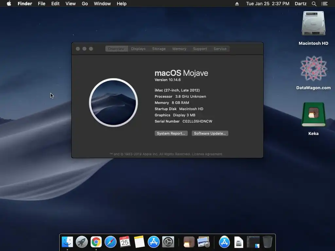Click the Dartz user name in menu bar
The image size is (335, 251).
(x=300, y=4)
